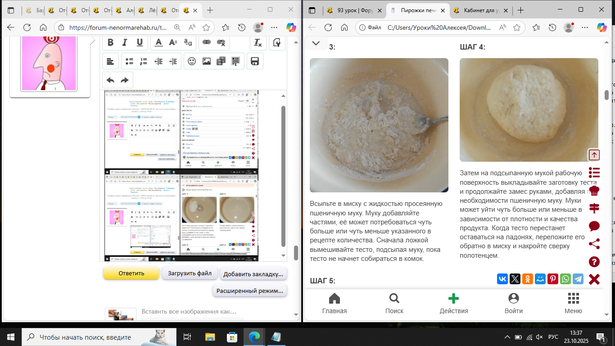Open the font color picker
This screenshot has width=615, height=346.
[158, 42]
